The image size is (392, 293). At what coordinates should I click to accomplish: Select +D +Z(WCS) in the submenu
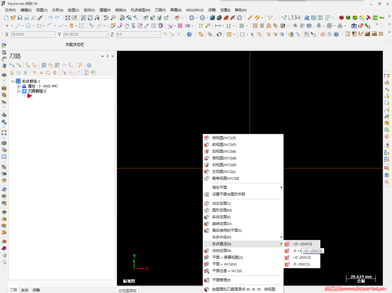tap(302, 244)
